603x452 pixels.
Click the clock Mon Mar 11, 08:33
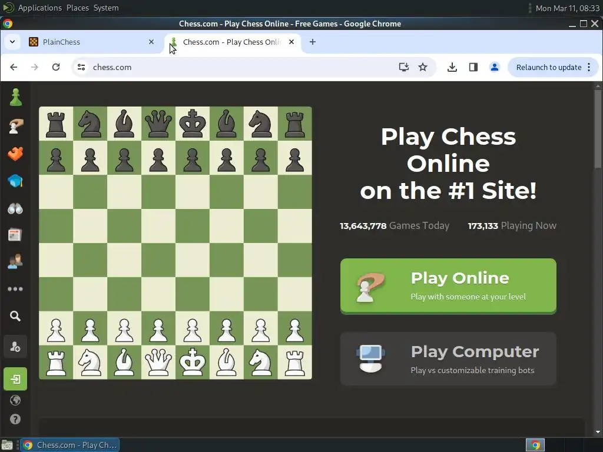568,8
